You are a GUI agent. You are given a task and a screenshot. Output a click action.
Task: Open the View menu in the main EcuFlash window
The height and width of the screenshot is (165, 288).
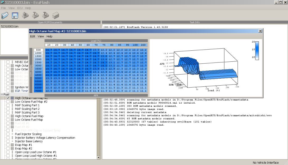(11, 8)
